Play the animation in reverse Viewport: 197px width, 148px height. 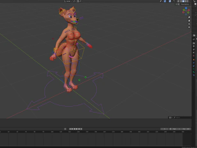pos(75,129)
